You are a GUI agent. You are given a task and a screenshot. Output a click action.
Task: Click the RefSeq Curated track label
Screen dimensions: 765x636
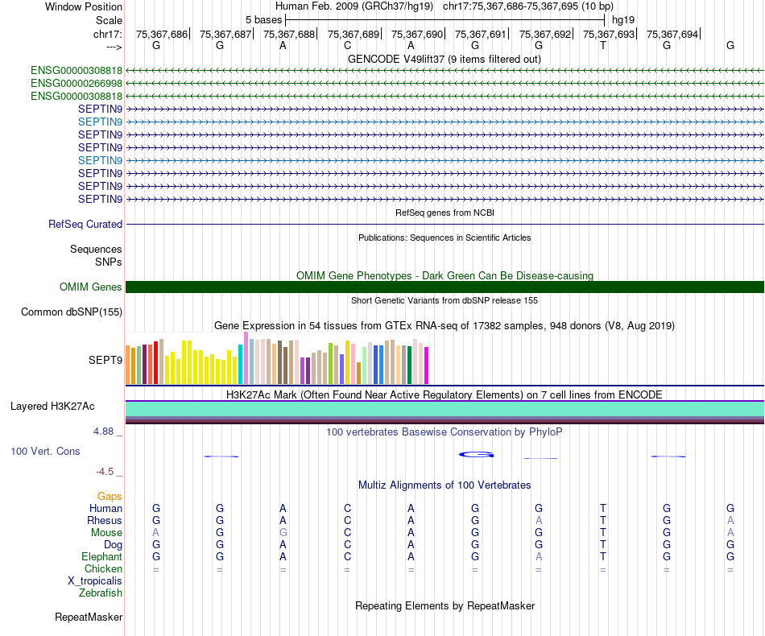pyautogui.click(x=85, y=225)
